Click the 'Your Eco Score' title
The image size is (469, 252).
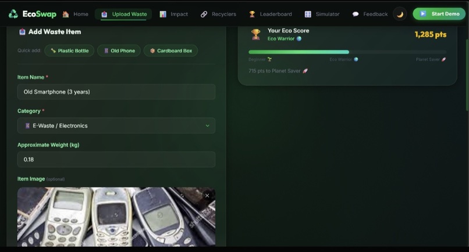[289, 30]
